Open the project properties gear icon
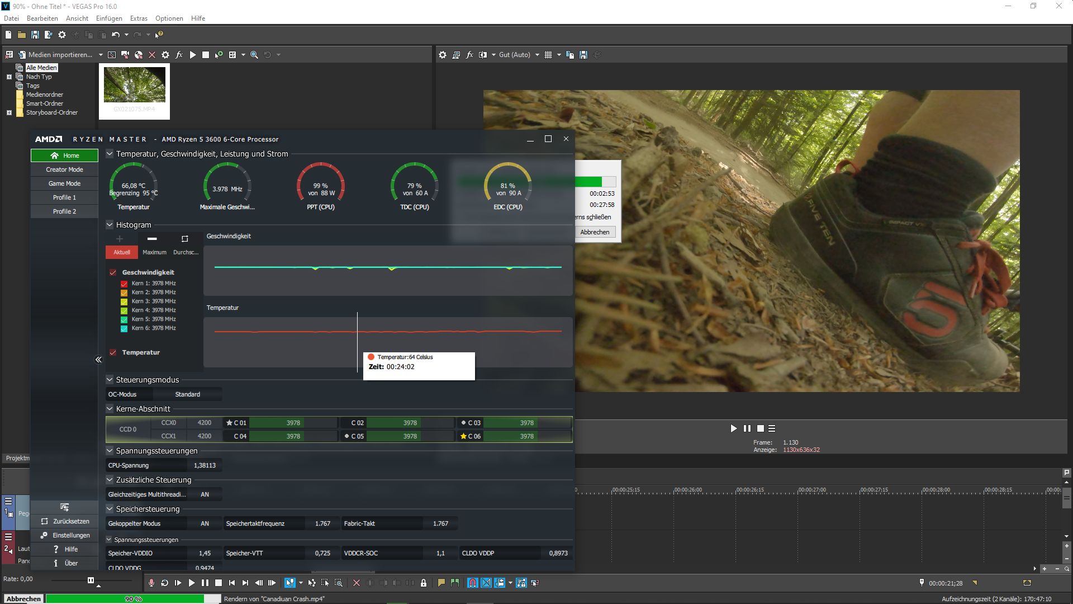1073x604 pixels. tap(62, 35)
